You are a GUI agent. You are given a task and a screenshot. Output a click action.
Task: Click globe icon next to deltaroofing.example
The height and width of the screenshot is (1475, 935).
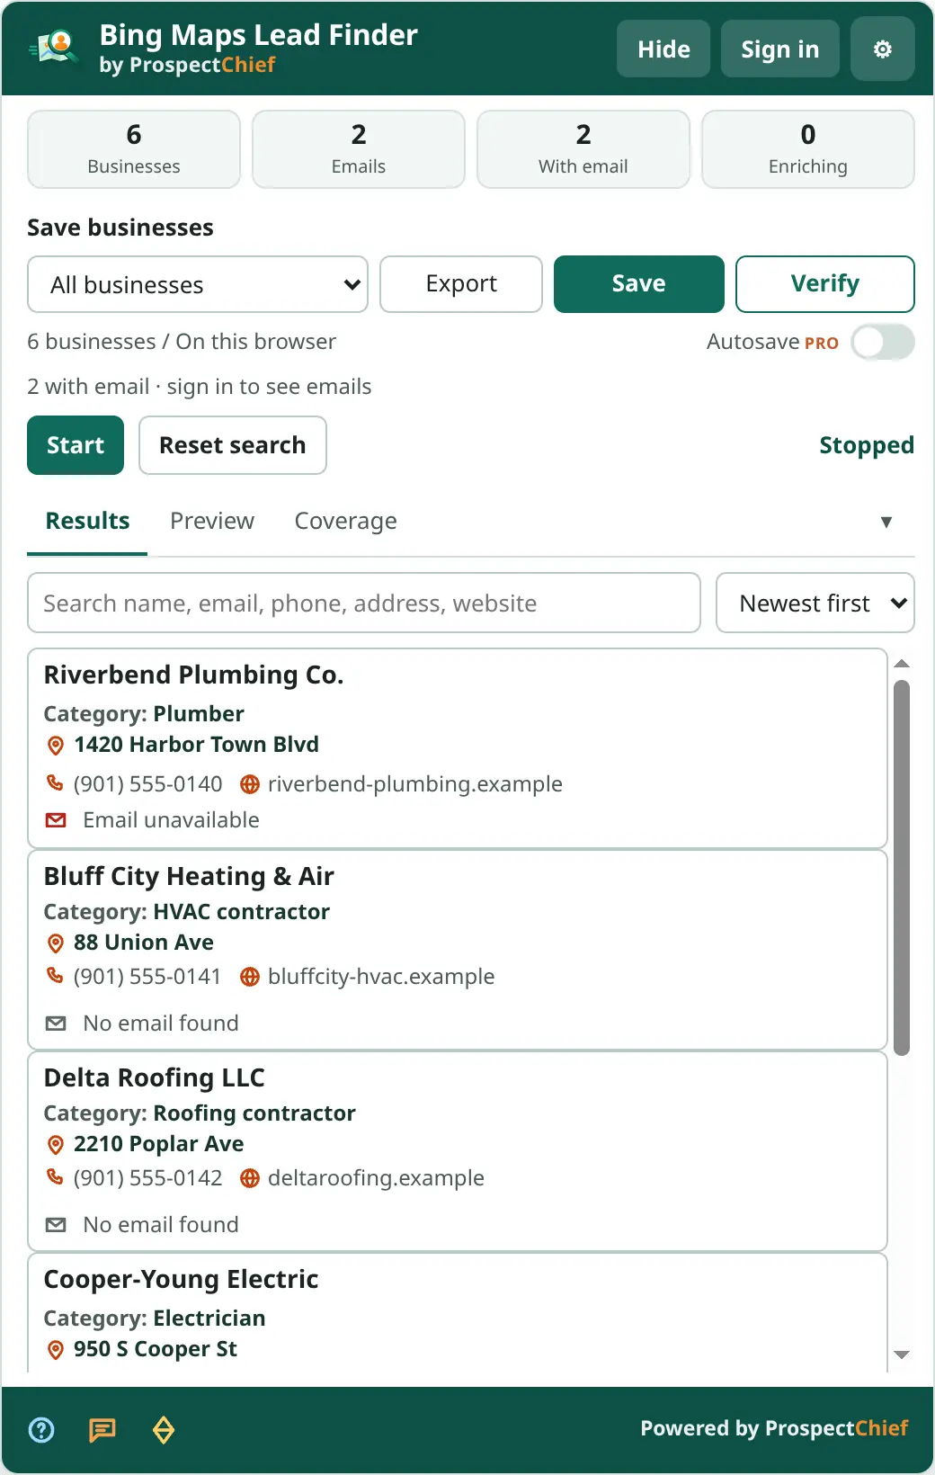tap(250, 1178)
